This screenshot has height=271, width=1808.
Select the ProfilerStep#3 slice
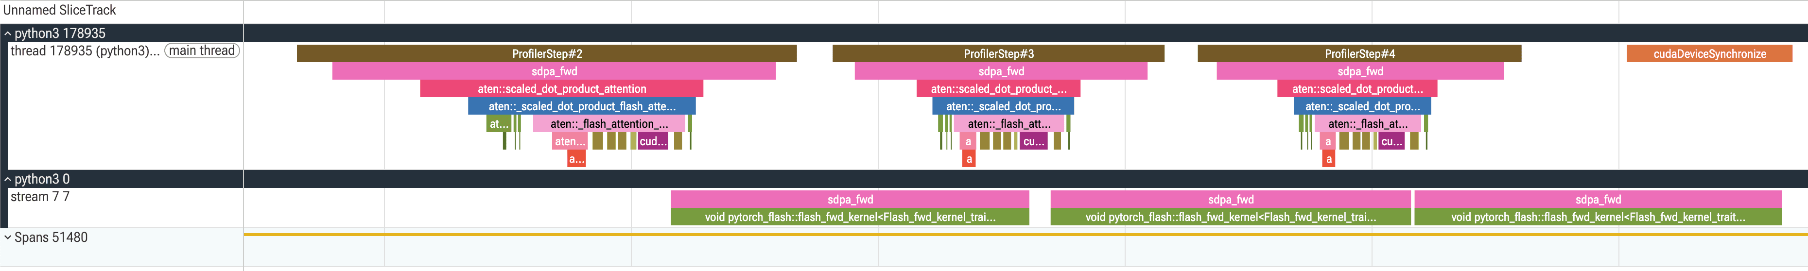pyautogui.click(x=998, y=53)
